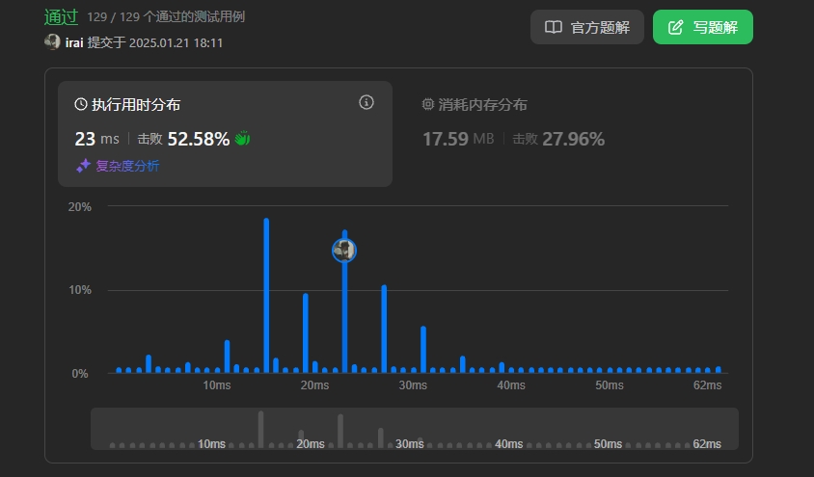Click the green 写题解 button
Screen dimensions: 814x477
(x=703, y=27)
